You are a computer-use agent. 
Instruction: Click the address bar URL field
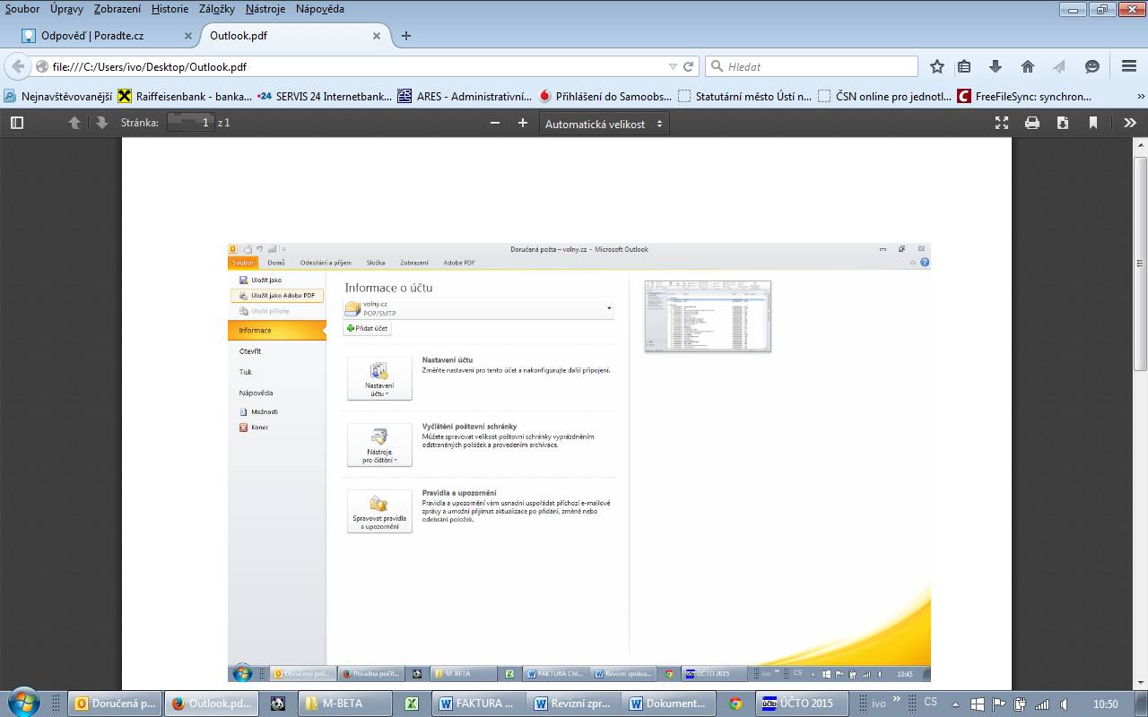[x=359, y=66]
